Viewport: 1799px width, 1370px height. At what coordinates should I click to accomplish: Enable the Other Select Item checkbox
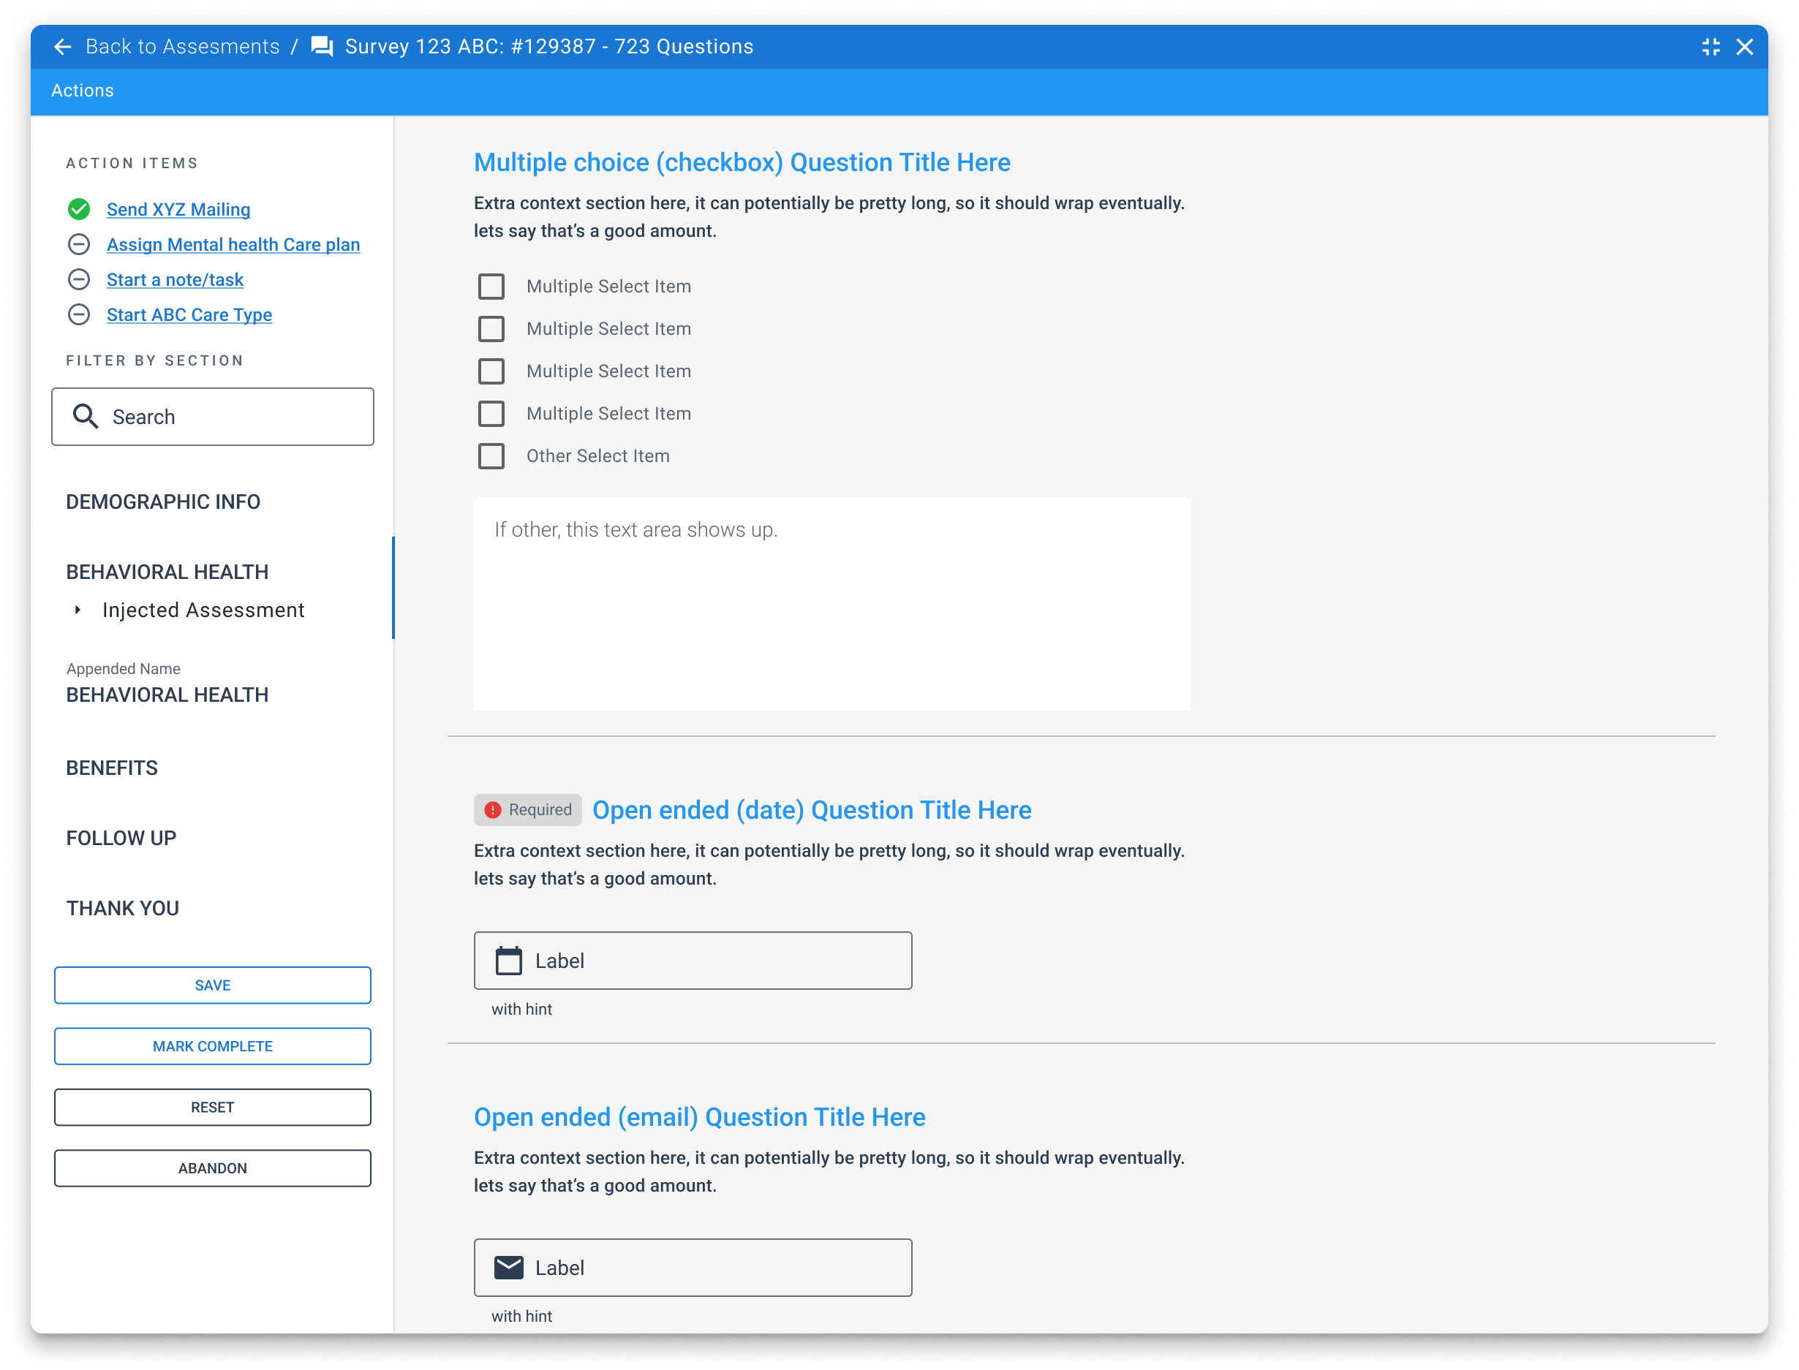[x=491, y=456]
